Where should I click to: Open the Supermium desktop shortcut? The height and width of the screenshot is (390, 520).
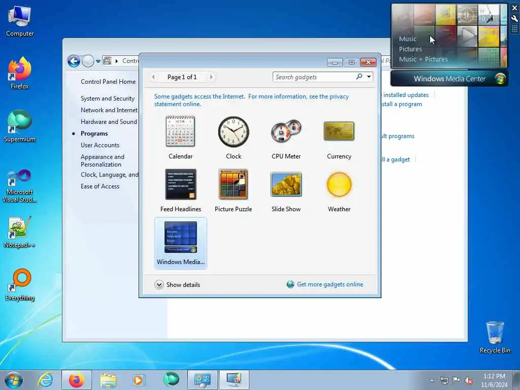pos(20,126)
